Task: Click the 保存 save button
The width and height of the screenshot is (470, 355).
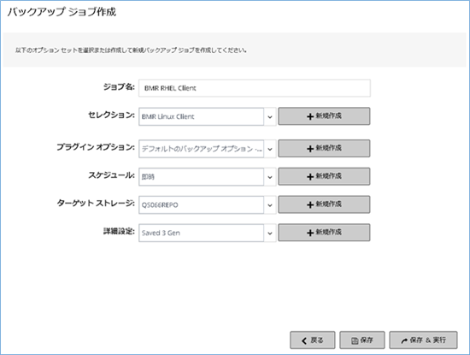Action: 362,340
